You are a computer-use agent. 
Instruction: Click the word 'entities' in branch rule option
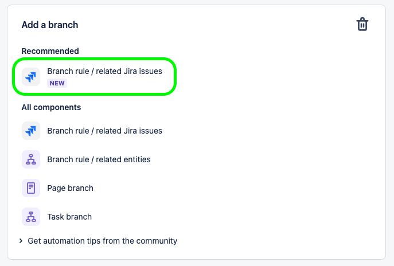click(x=136, y=159)
